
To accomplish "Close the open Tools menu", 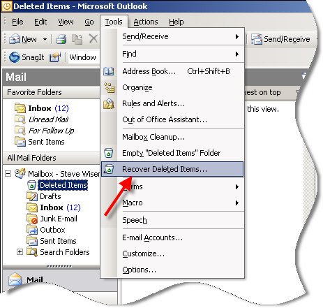I will coord(114,22).
